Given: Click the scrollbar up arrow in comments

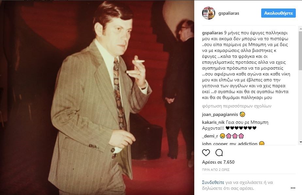Looking at the screenshot, I should pos(300,28).
